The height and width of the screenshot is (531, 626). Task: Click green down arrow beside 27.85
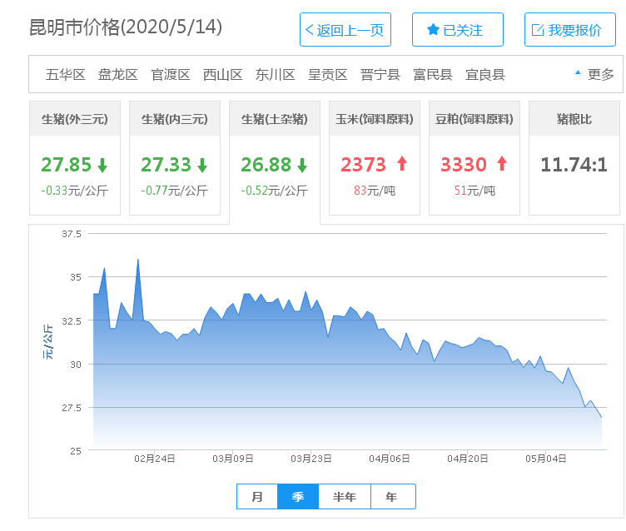(102, 165)
